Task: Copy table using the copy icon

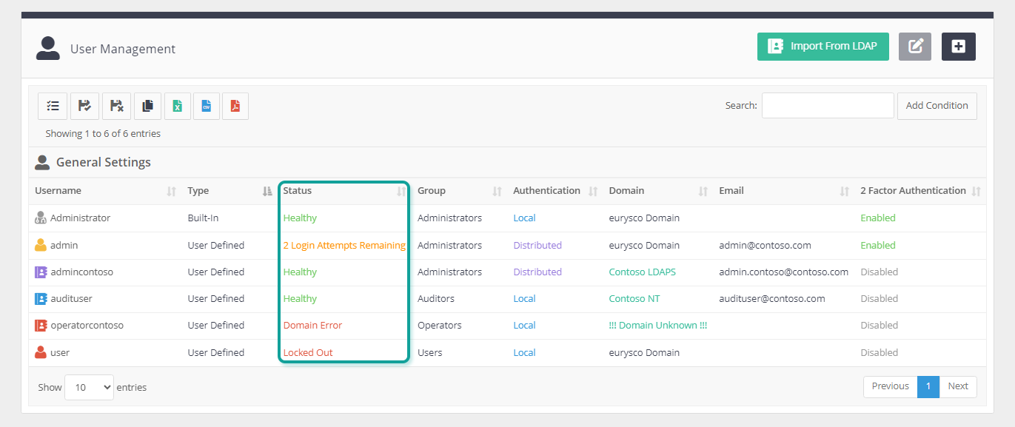Action: [x=147, y=106]
